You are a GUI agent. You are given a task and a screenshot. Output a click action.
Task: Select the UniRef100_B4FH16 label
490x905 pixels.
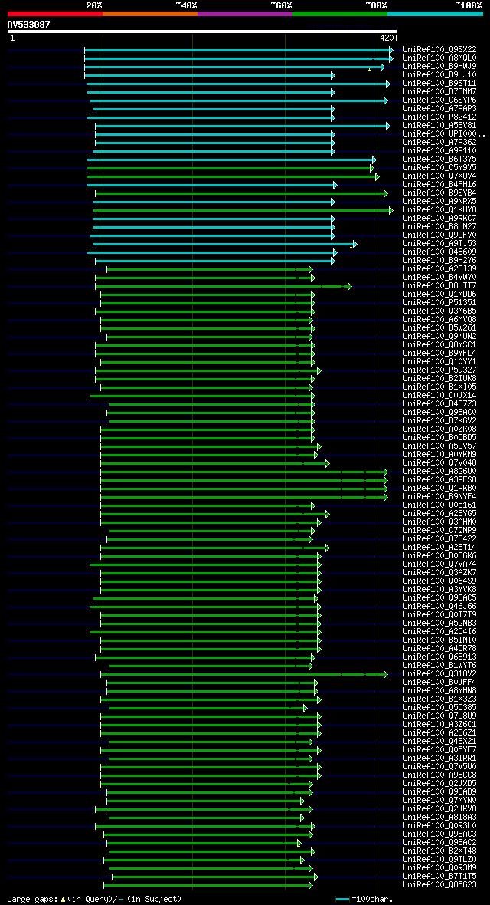[x=439, y=185]
